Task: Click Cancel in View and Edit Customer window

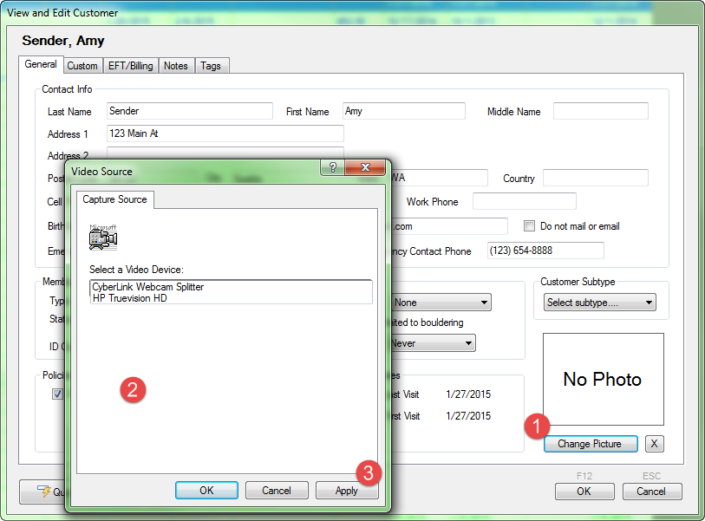Action: pyautogui.click(x=652, y=492)
